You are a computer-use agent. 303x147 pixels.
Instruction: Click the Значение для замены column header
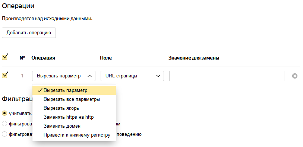click(194, 58)
